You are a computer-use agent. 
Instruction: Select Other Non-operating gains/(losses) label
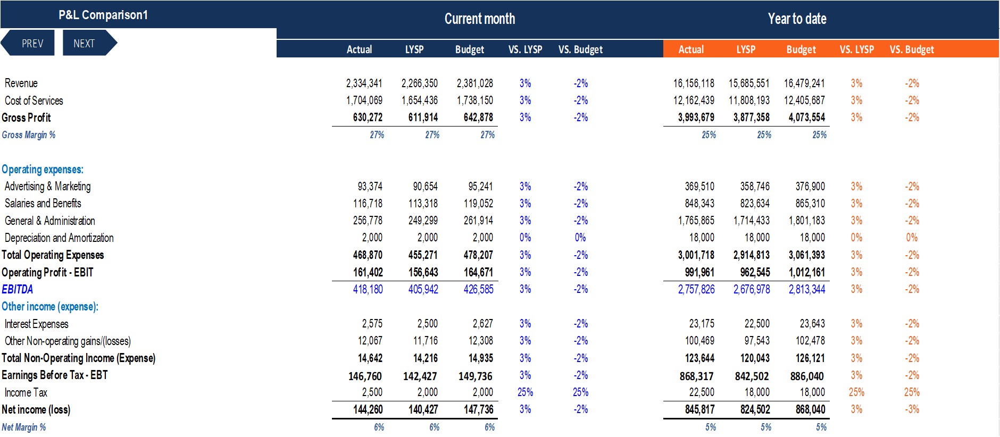pyautogui.click(x=68, y=341)
